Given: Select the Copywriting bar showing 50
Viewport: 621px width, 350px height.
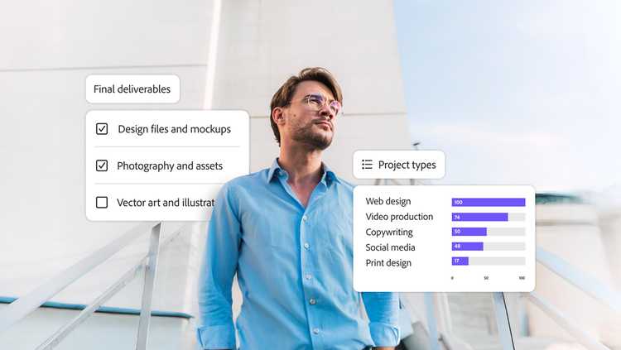Looking at the screenshot, I should click(x=469, y=232).
